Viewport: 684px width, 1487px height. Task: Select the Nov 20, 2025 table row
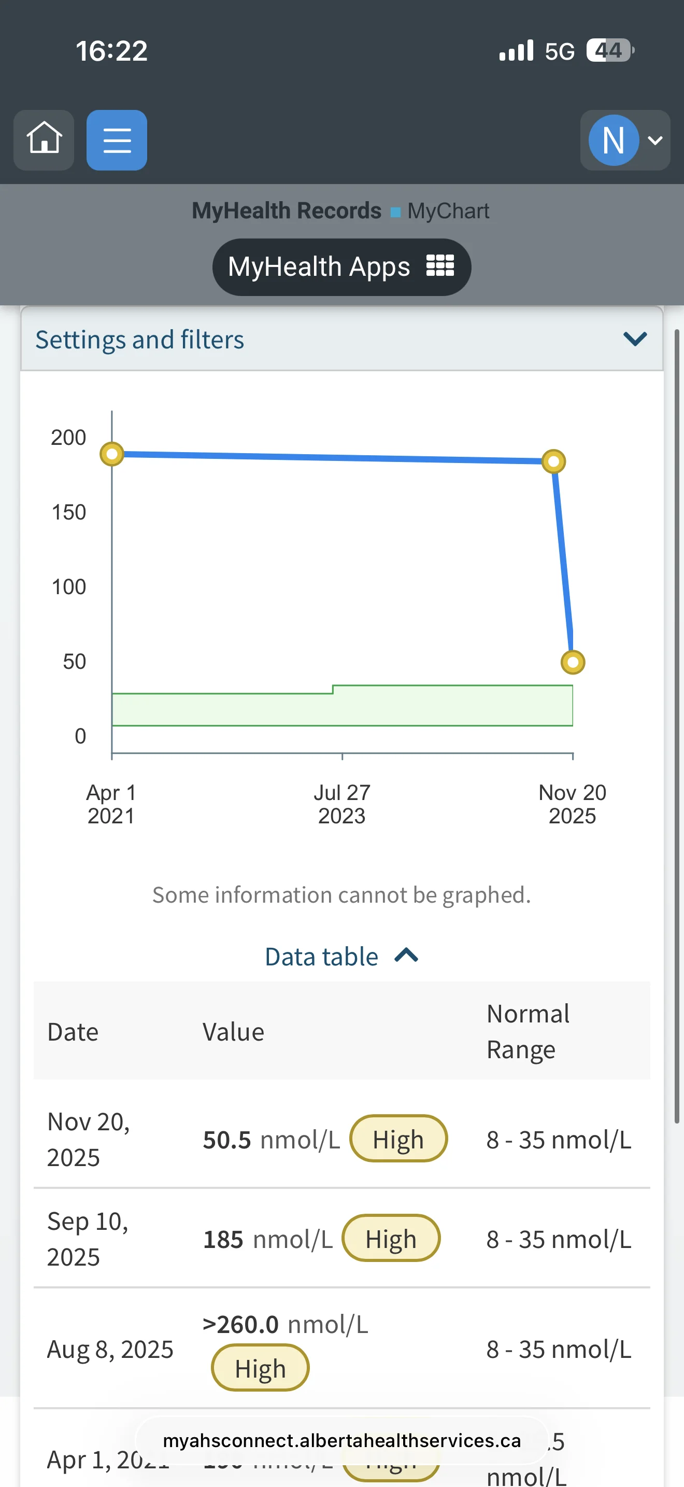pyautogui.click(x=341, y=1139)
